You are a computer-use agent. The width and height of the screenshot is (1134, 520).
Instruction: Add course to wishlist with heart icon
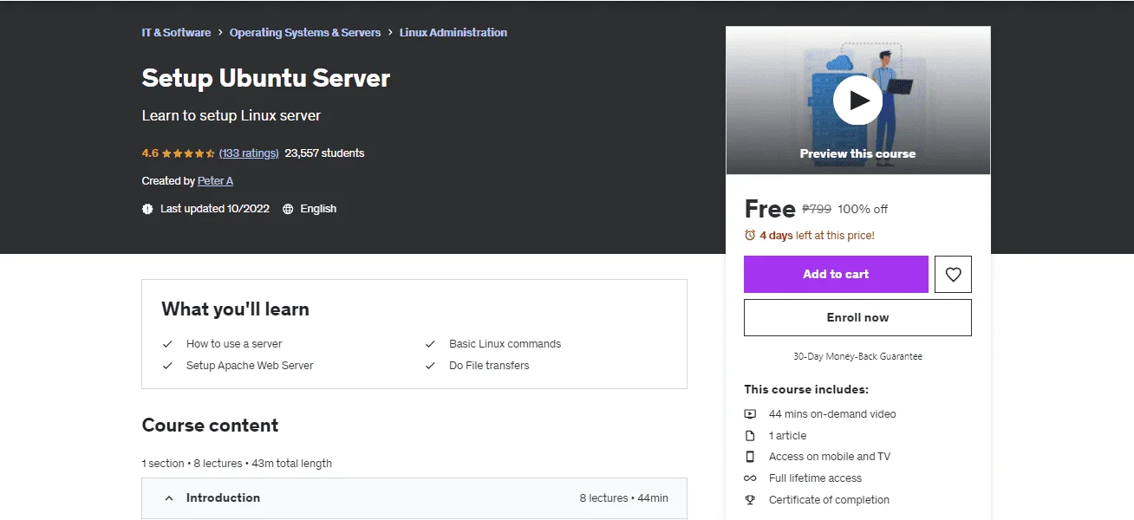coord(953,274)
